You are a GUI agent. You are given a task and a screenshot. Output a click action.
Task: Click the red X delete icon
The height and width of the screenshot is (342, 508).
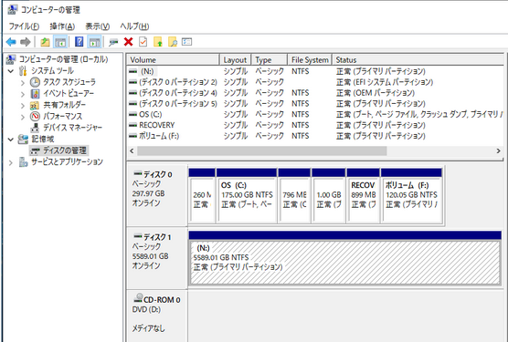(128, 42)
